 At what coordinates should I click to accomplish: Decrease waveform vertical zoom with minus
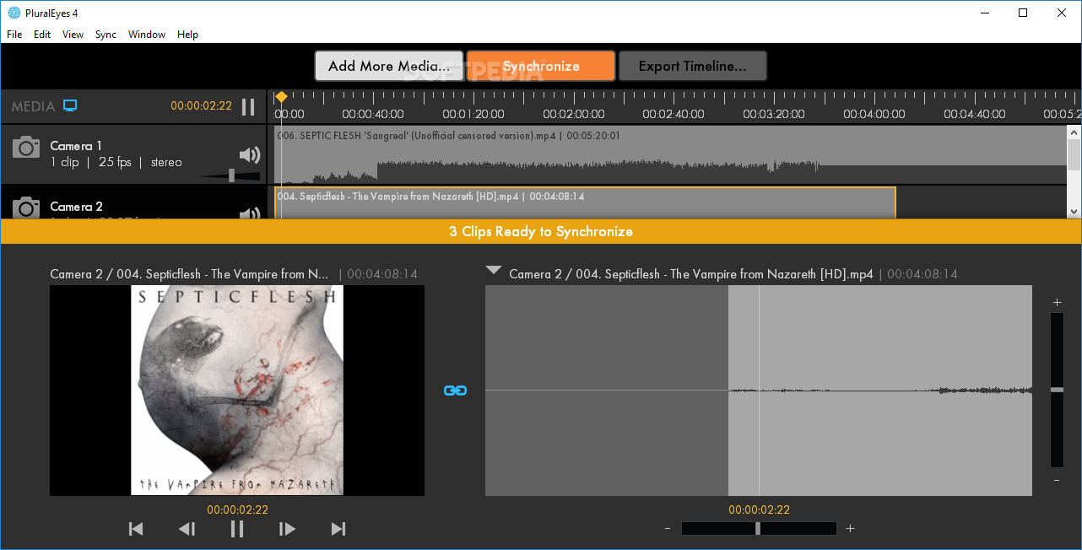click(1057, 480)
